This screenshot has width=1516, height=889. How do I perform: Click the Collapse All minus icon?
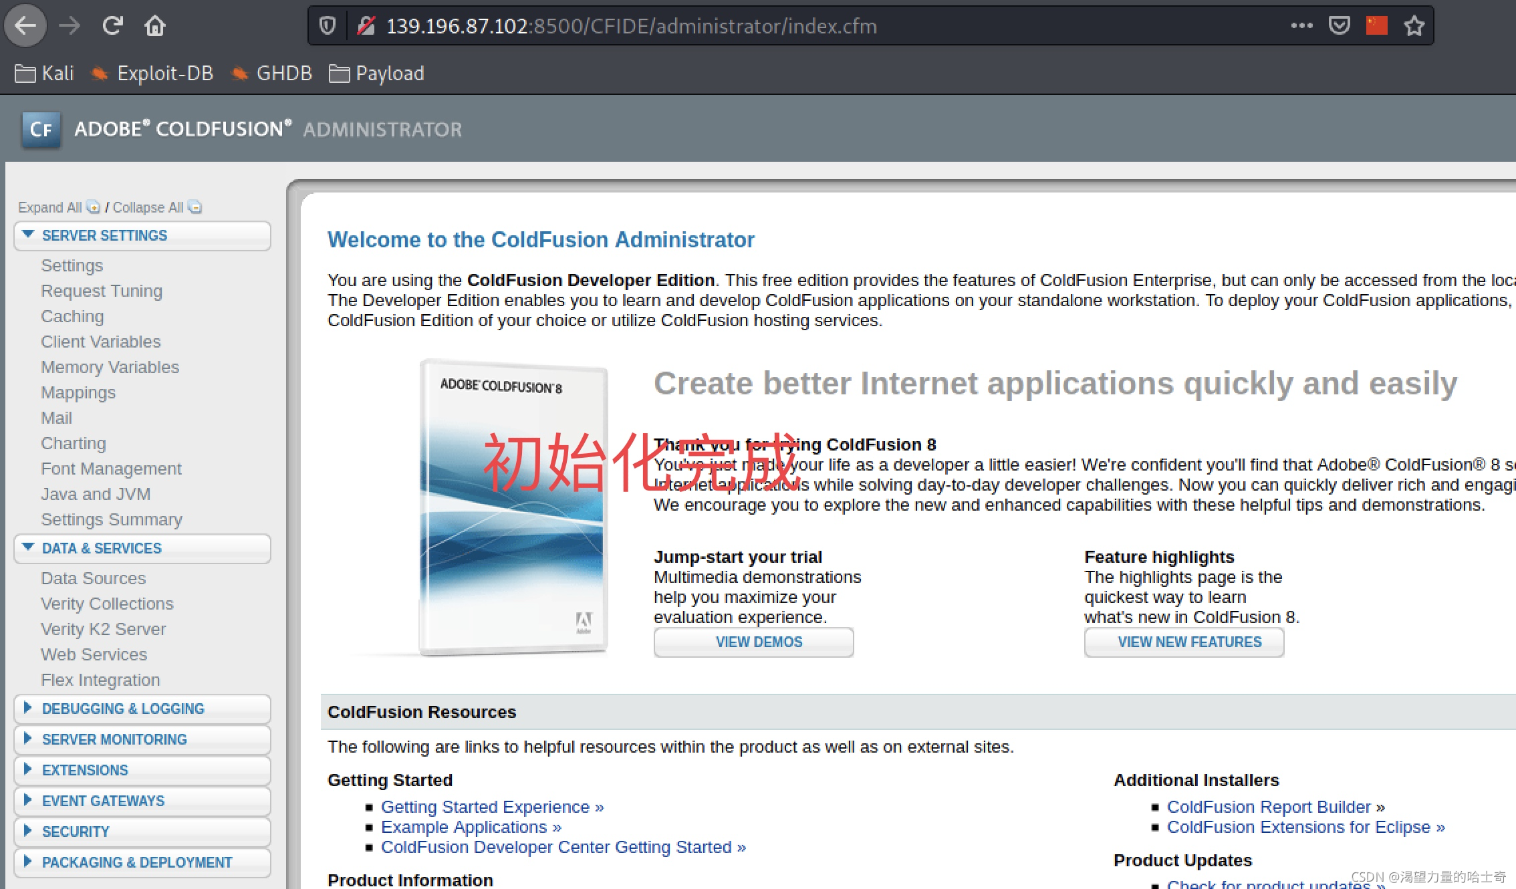point(195,207)
